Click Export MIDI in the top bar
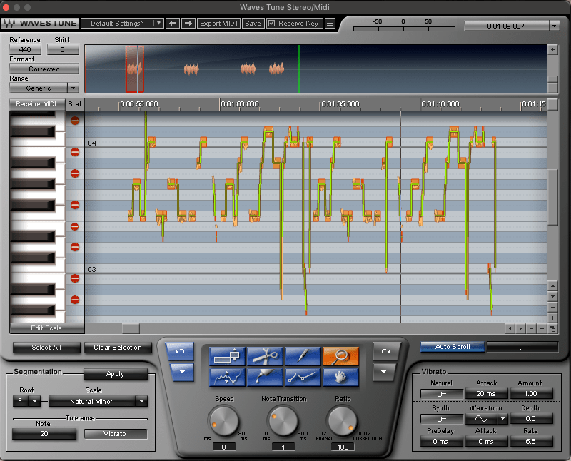The height and width of the screenshot is (461, 571). click(218, 24)
